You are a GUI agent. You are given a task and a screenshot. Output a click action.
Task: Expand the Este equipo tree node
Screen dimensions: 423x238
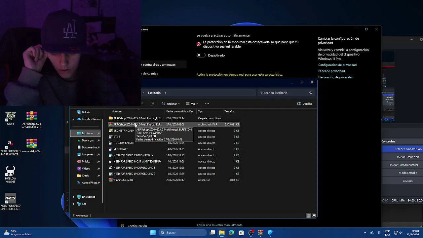(x=73, y=197)
